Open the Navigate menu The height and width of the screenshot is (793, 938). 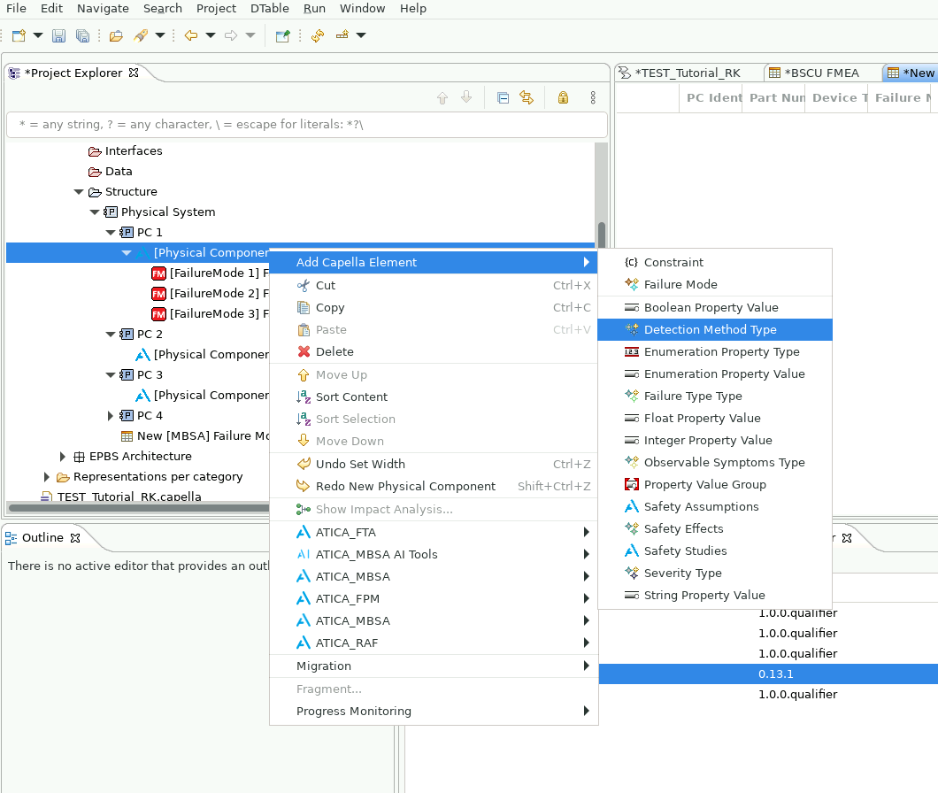[103, 8]
